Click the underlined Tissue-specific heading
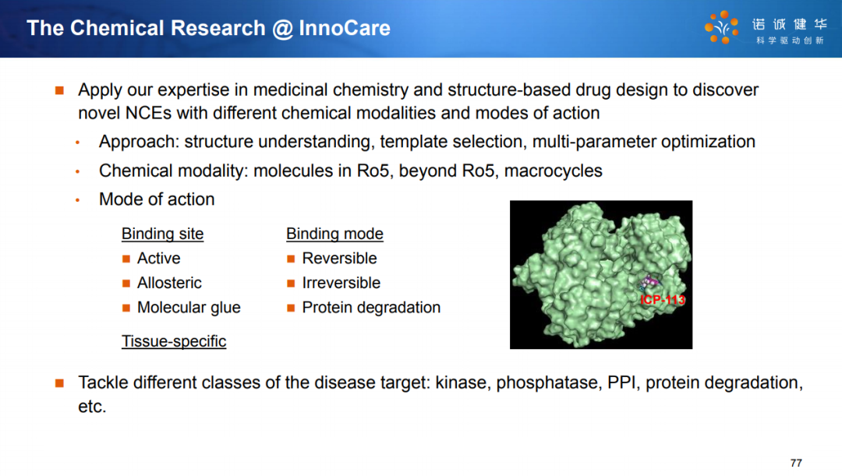This screenshot has height=476, width=842. [173, 341]
